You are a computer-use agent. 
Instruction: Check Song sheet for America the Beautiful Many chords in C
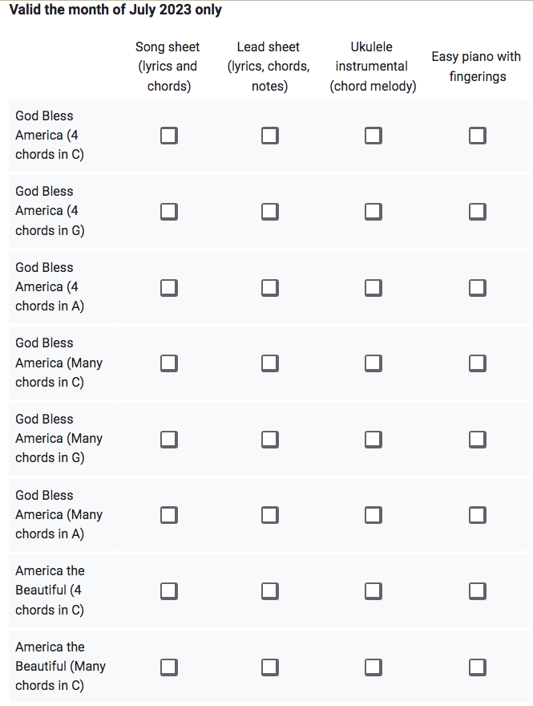coord(168,667)
